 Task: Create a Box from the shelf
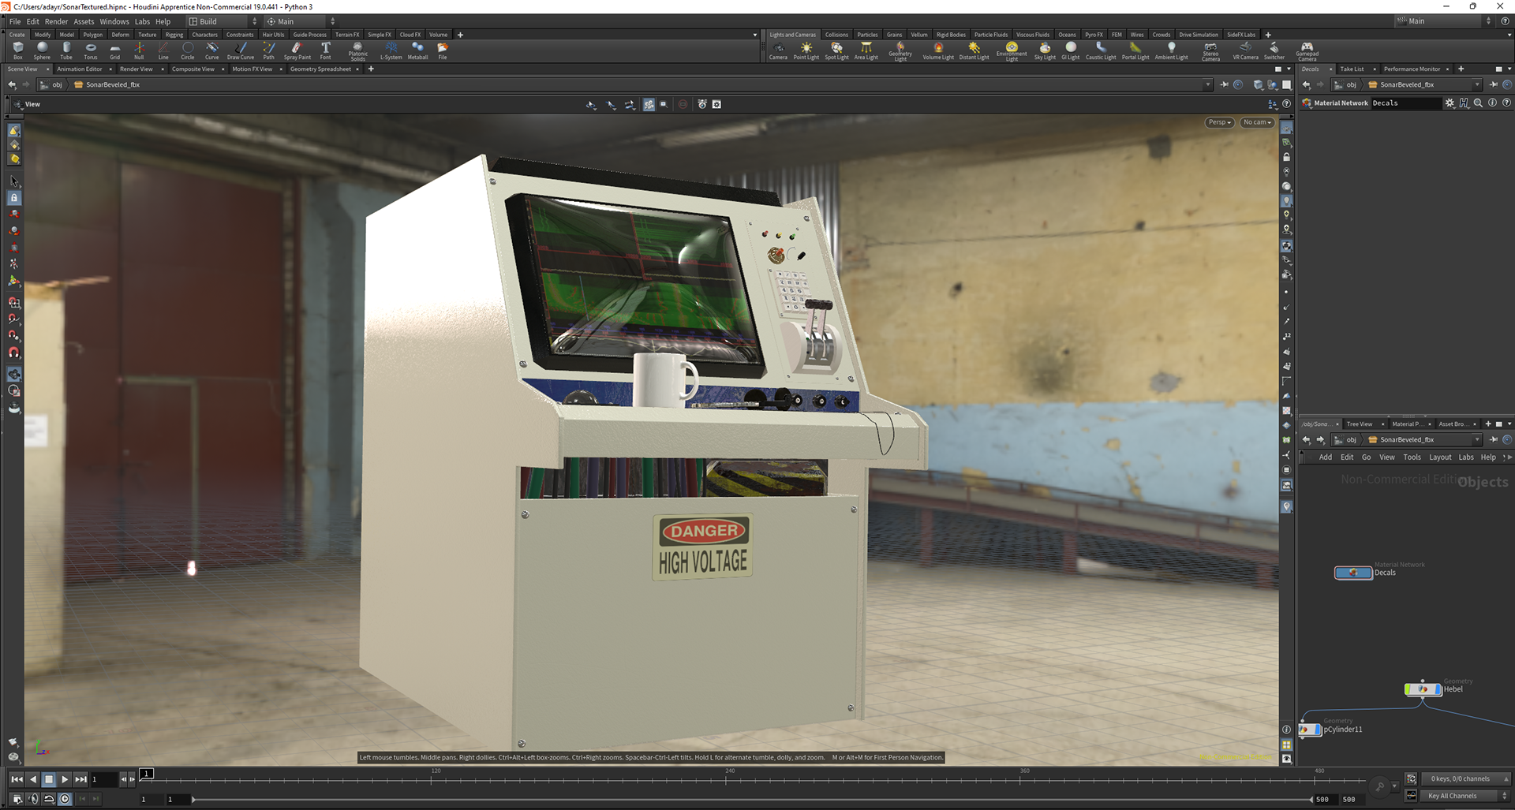[x=17, y=50]
